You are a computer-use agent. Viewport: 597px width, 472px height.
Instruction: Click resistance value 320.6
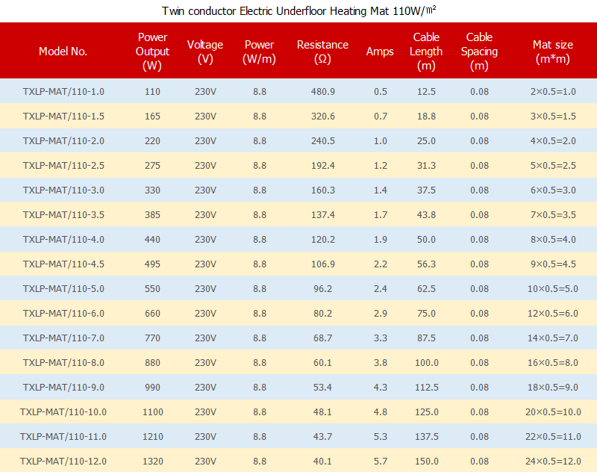(323, 117)
